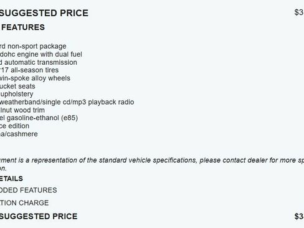Image resolution: width=304 pixels, height=228 pixels.
Task: Click the non-sport package feature line
Action: click(33, 46)
